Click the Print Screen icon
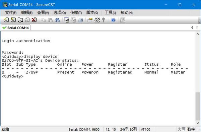The width and height of the screenshot is (201, 132). (x=67, y=20)
